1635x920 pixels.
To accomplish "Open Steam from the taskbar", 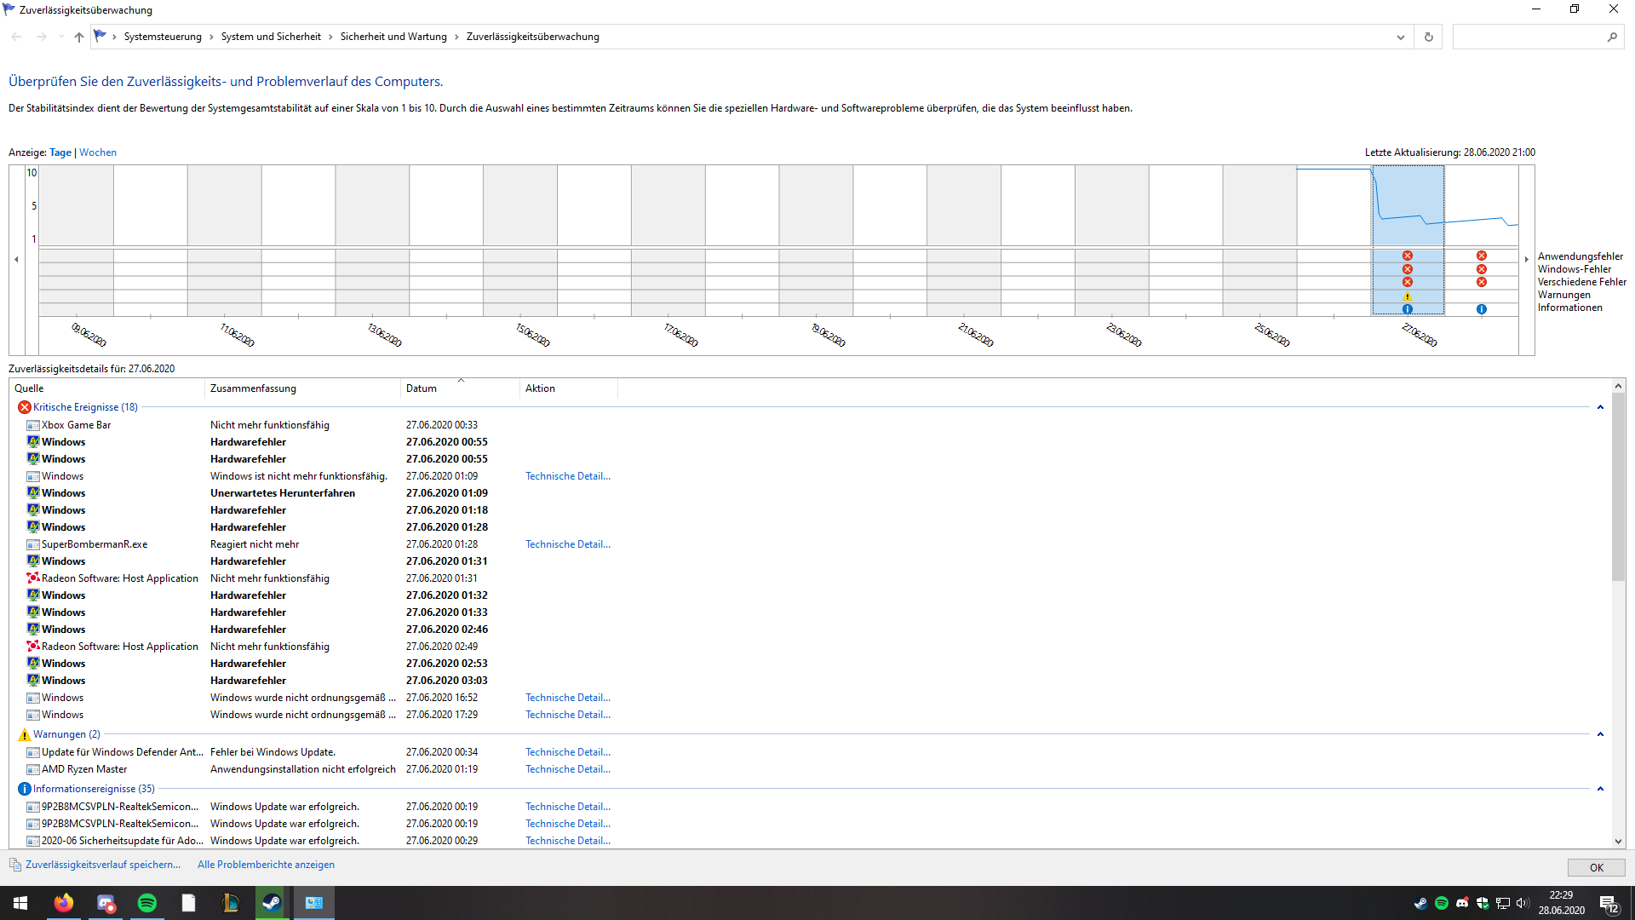I will point(272,903).
